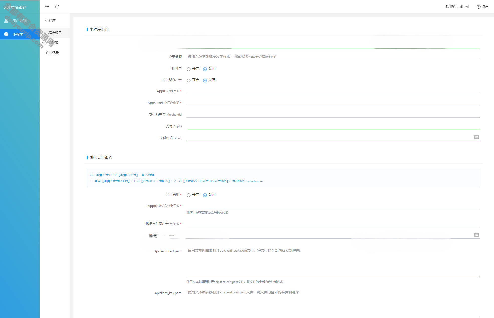Click the 支付密钥 Secret input field
The height and width of the screenshot is (318, 494).
click(x=333, y=138)
